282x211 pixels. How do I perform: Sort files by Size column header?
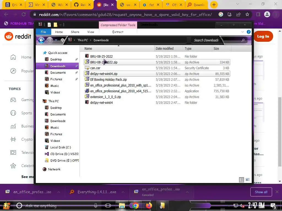tap(222, 48)
